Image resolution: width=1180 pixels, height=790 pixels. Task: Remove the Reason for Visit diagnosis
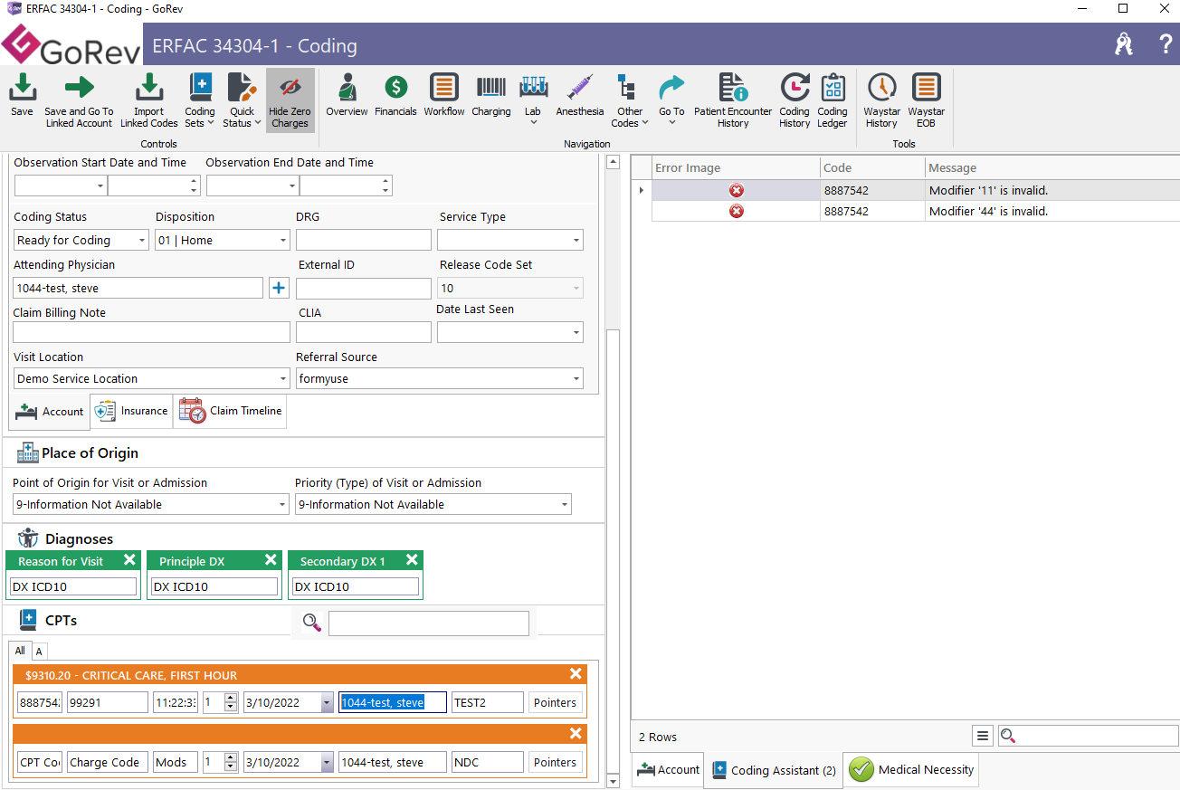click(x=129, y=560)
